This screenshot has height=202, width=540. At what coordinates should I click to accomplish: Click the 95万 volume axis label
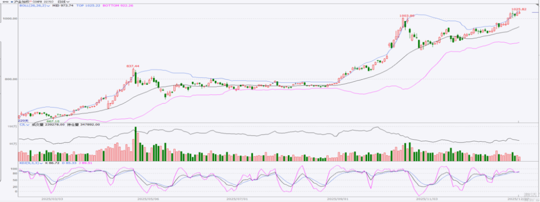coord(13,144)
